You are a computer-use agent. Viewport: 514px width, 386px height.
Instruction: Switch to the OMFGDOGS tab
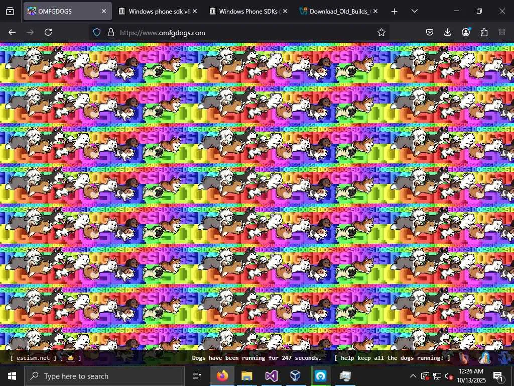(68, 11)
